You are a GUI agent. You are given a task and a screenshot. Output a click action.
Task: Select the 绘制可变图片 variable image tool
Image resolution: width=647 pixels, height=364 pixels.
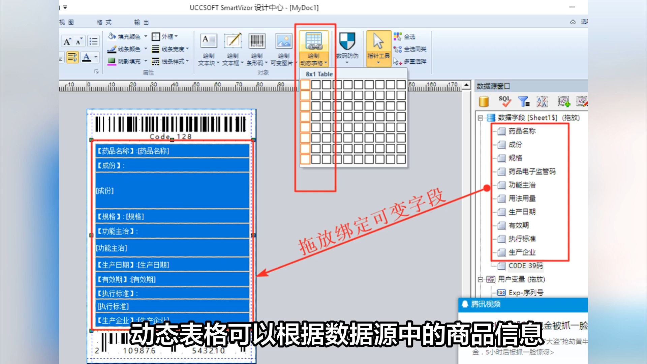point(283,50)
